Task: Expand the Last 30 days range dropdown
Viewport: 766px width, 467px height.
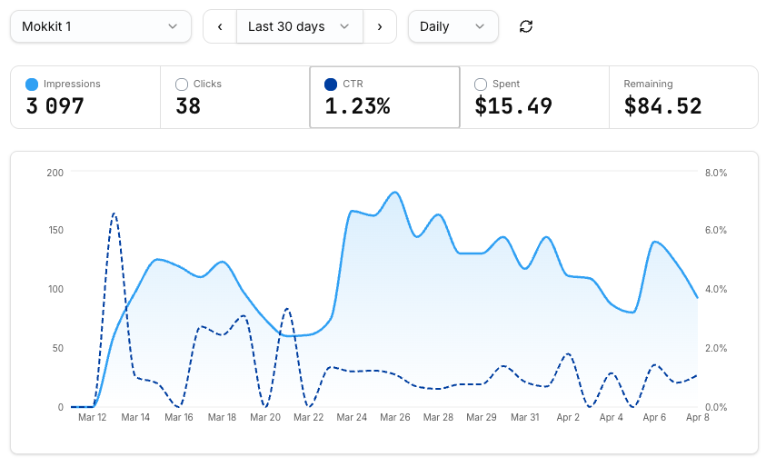Action: coord(299,26)
